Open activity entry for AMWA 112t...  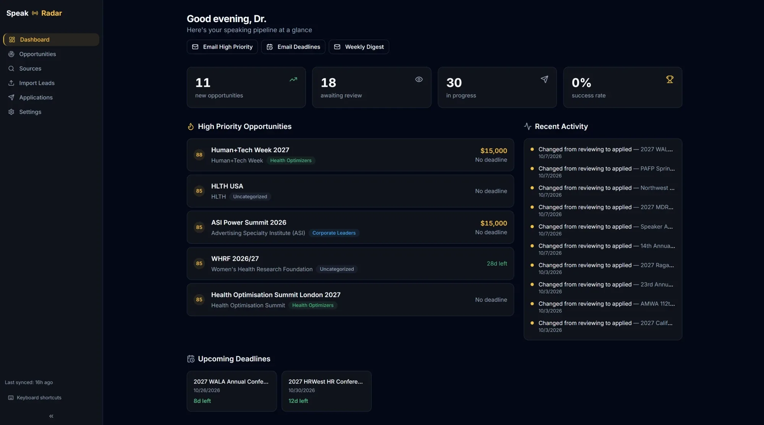pos(603,307)
